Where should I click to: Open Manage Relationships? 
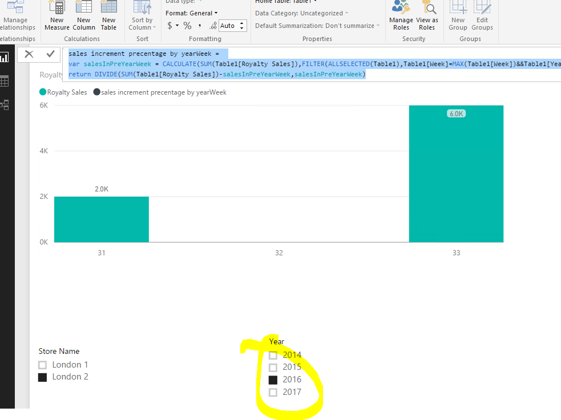pyautogui.click(x=16, y=16)
